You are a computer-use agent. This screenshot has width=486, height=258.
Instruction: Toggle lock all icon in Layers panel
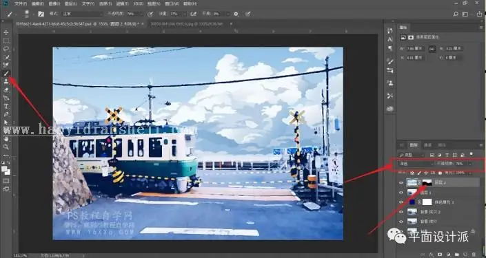pos(440,173)
